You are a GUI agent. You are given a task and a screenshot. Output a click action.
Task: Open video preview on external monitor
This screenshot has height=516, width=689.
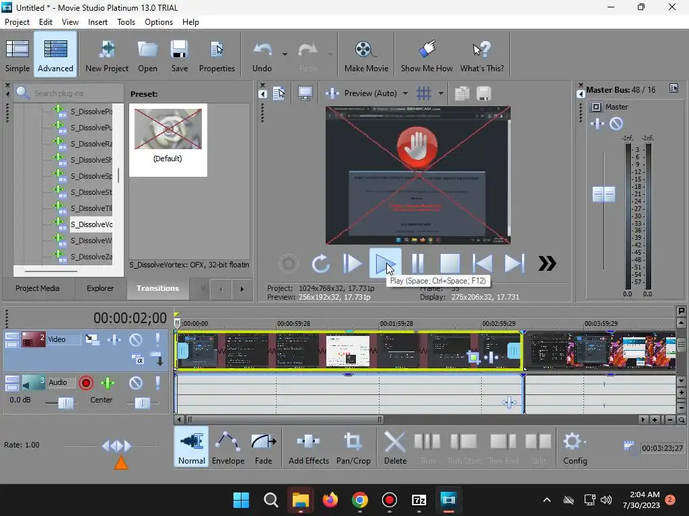click(305, 93)
